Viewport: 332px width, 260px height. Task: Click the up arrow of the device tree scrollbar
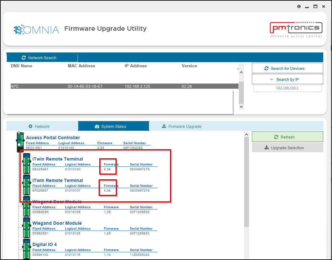click(246, 134)
